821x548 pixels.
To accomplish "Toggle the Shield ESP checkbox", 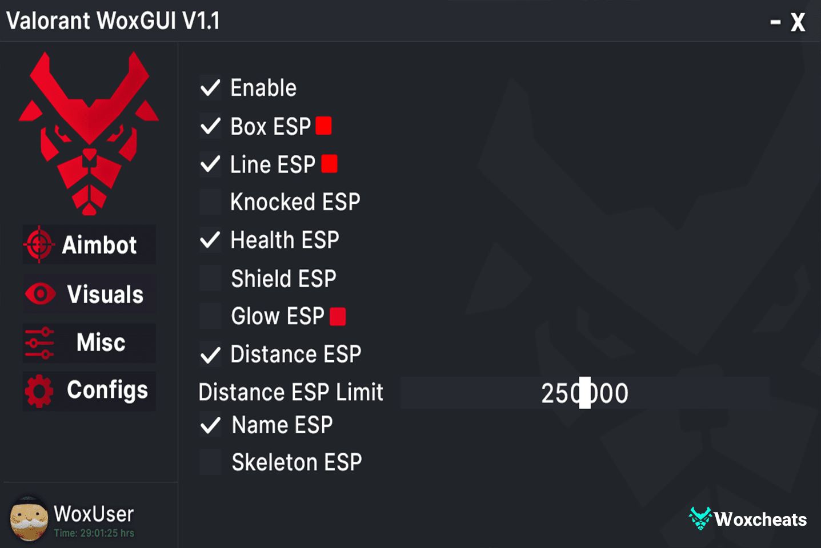I will click(210, 279).
